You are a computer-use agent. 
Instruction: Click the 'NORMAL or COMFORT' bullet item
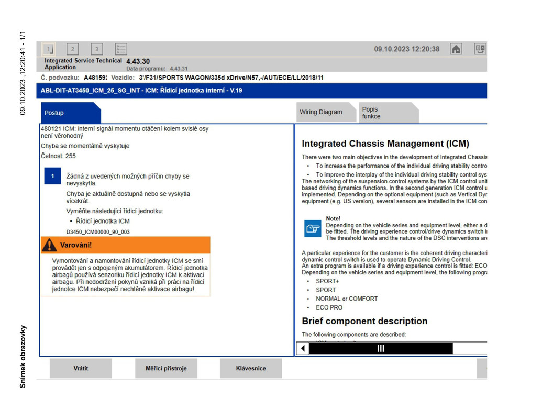[x=347, y=299]
